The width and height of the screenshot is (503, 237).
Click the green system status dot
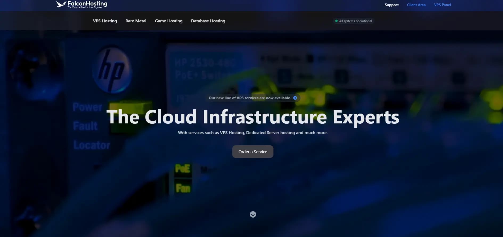[336, 21]
